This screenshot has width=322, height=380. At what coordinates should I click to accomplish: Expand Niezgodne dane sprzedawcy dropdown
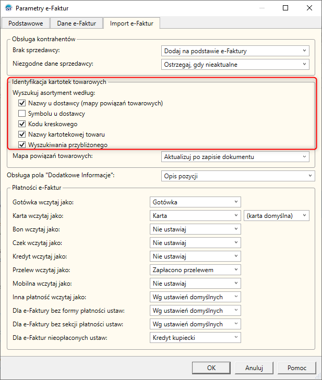pyautogui.click(x=235, y=64)
